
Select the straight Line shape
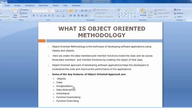tap(122, 10)
